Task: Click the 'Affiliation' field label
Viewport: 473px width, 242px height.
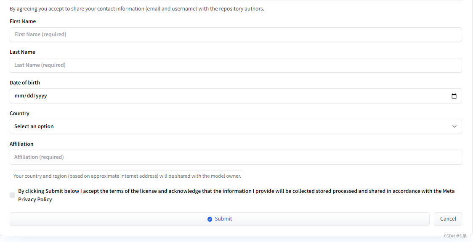Action: pos(21,144)
